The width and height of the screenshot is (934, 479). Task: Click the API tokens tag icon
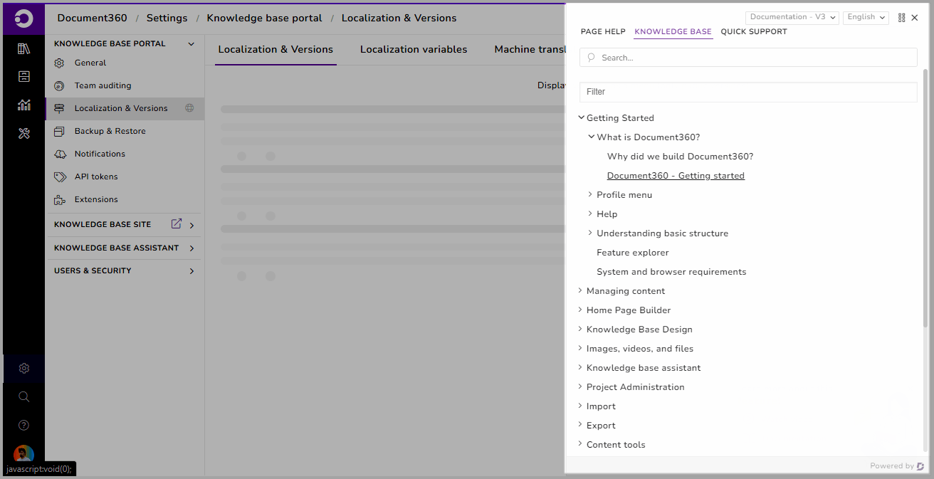click(60, 177)
